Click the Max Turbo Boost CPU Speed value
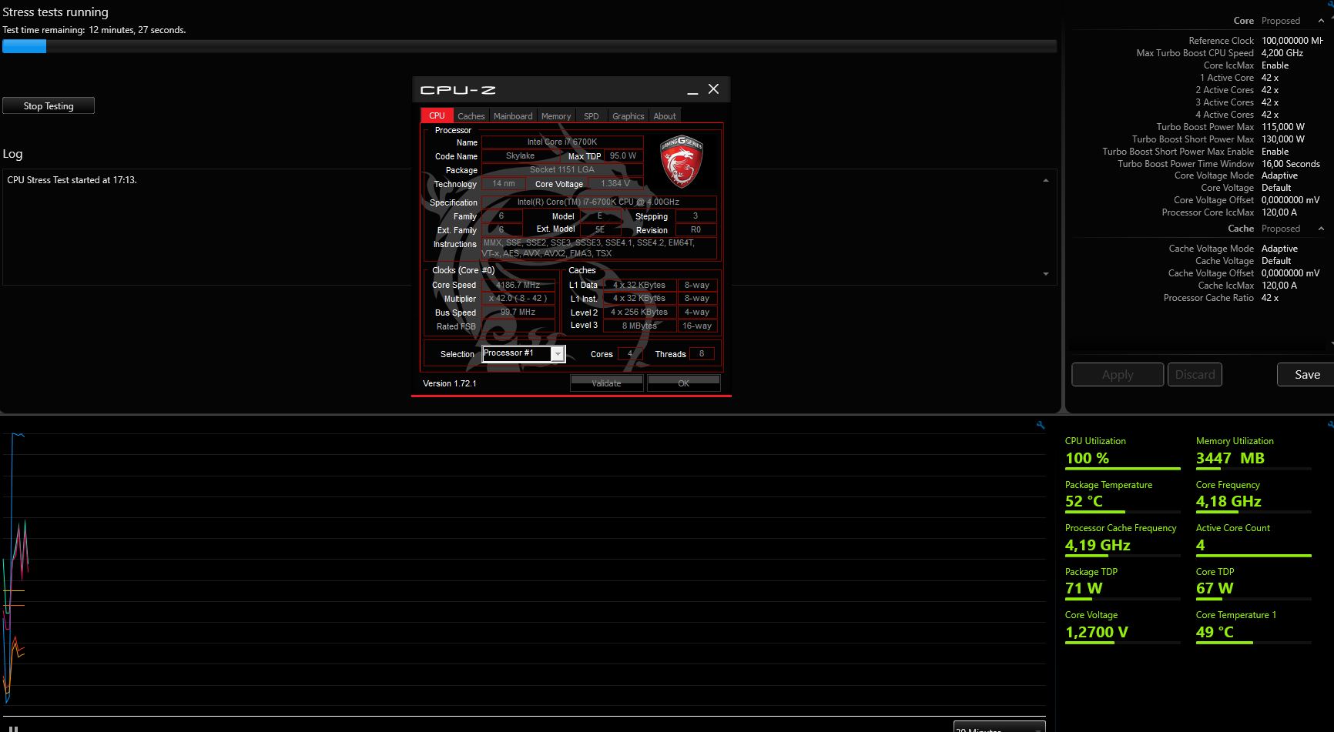 tap(1282, 53)
